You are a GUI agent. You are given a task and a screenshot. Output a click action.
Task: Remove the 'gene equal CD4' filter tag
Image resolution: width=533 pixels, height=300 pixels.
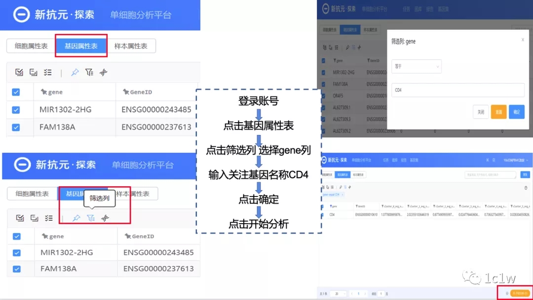(x=343, y=195)
